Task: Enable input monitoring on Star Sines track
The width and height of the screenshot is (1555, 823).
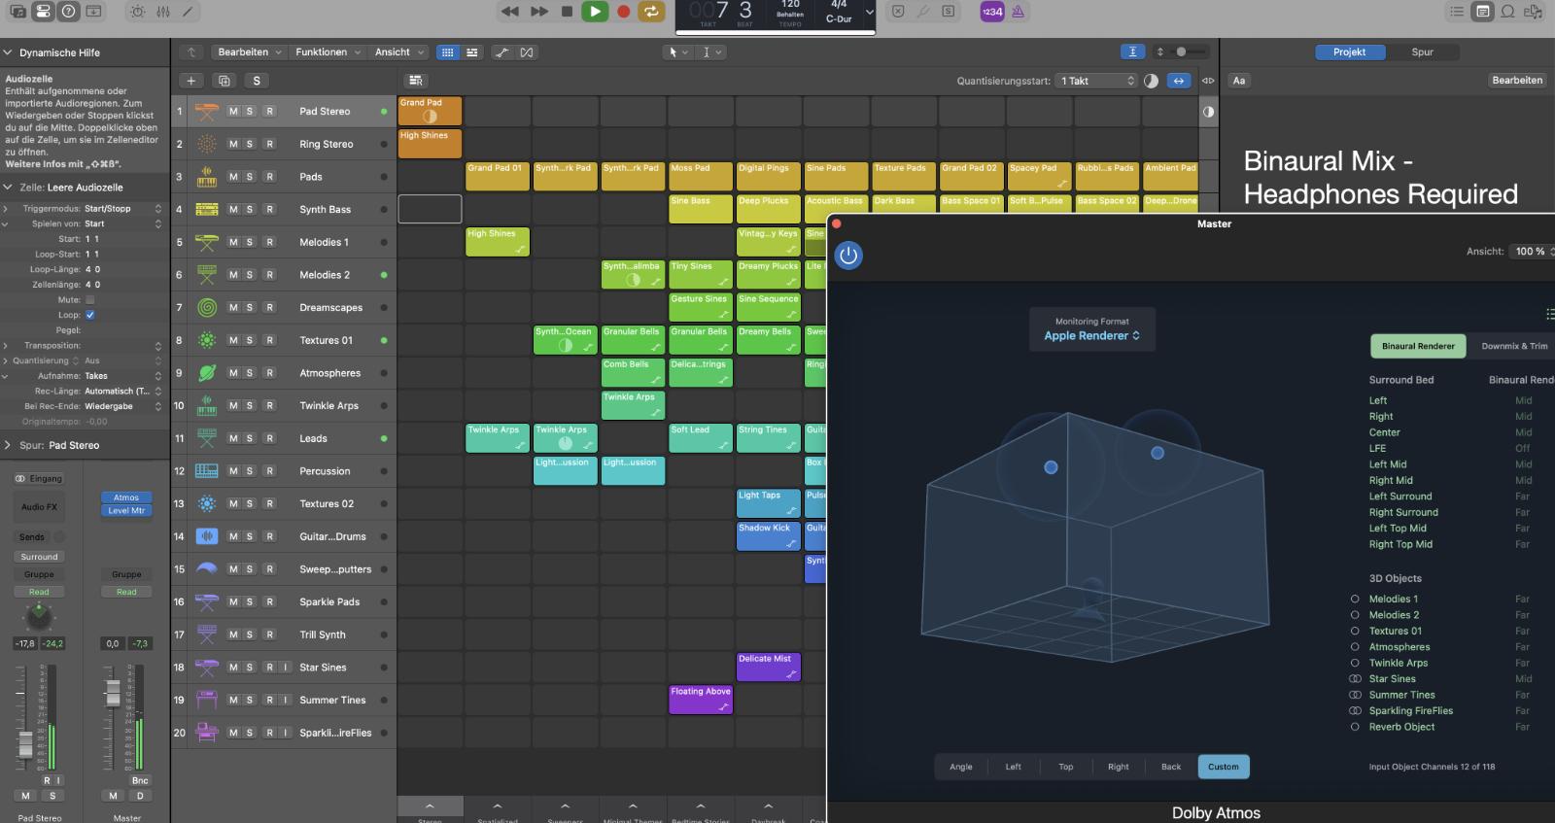Action: coord(285,668)
